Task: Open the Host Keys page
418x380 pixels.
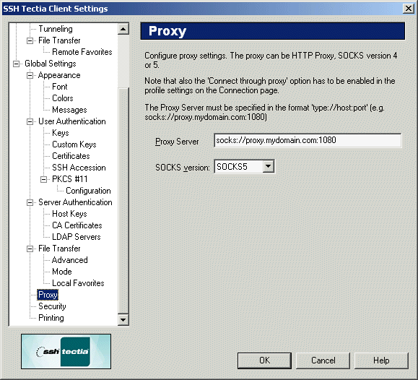Action: click(x=69, y=214)
